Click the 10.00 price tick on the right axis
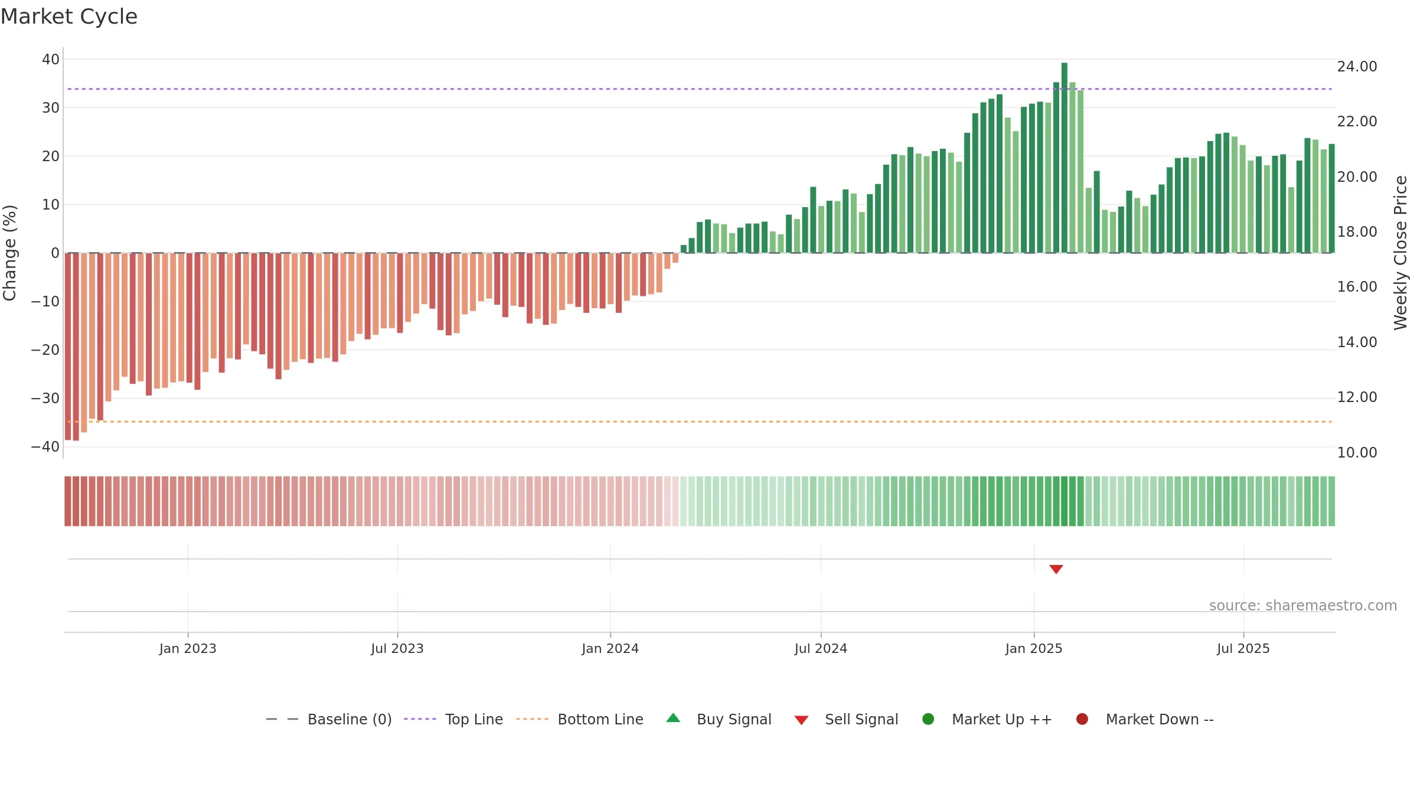This screenshot has height=797, width=1417. pos(1357,452)
